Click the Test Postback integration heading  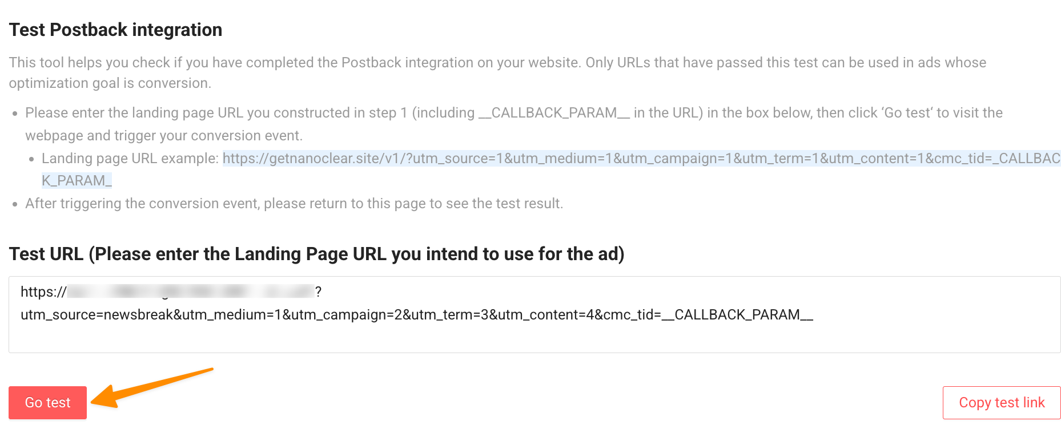[x=115, y=30]
